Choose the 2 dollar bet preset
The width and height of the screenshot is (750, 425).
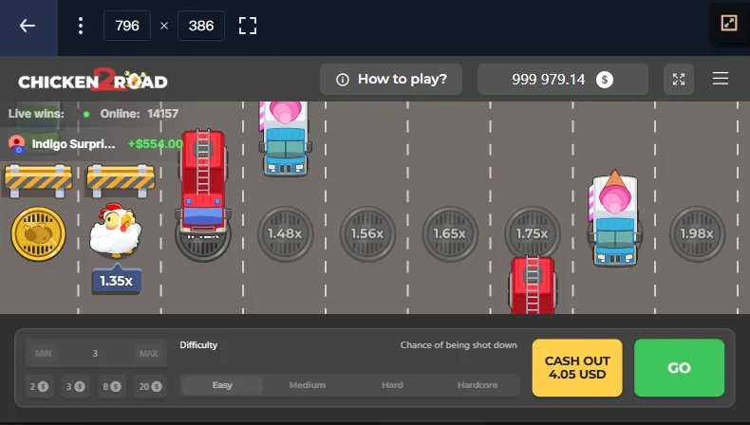point(39,386)
